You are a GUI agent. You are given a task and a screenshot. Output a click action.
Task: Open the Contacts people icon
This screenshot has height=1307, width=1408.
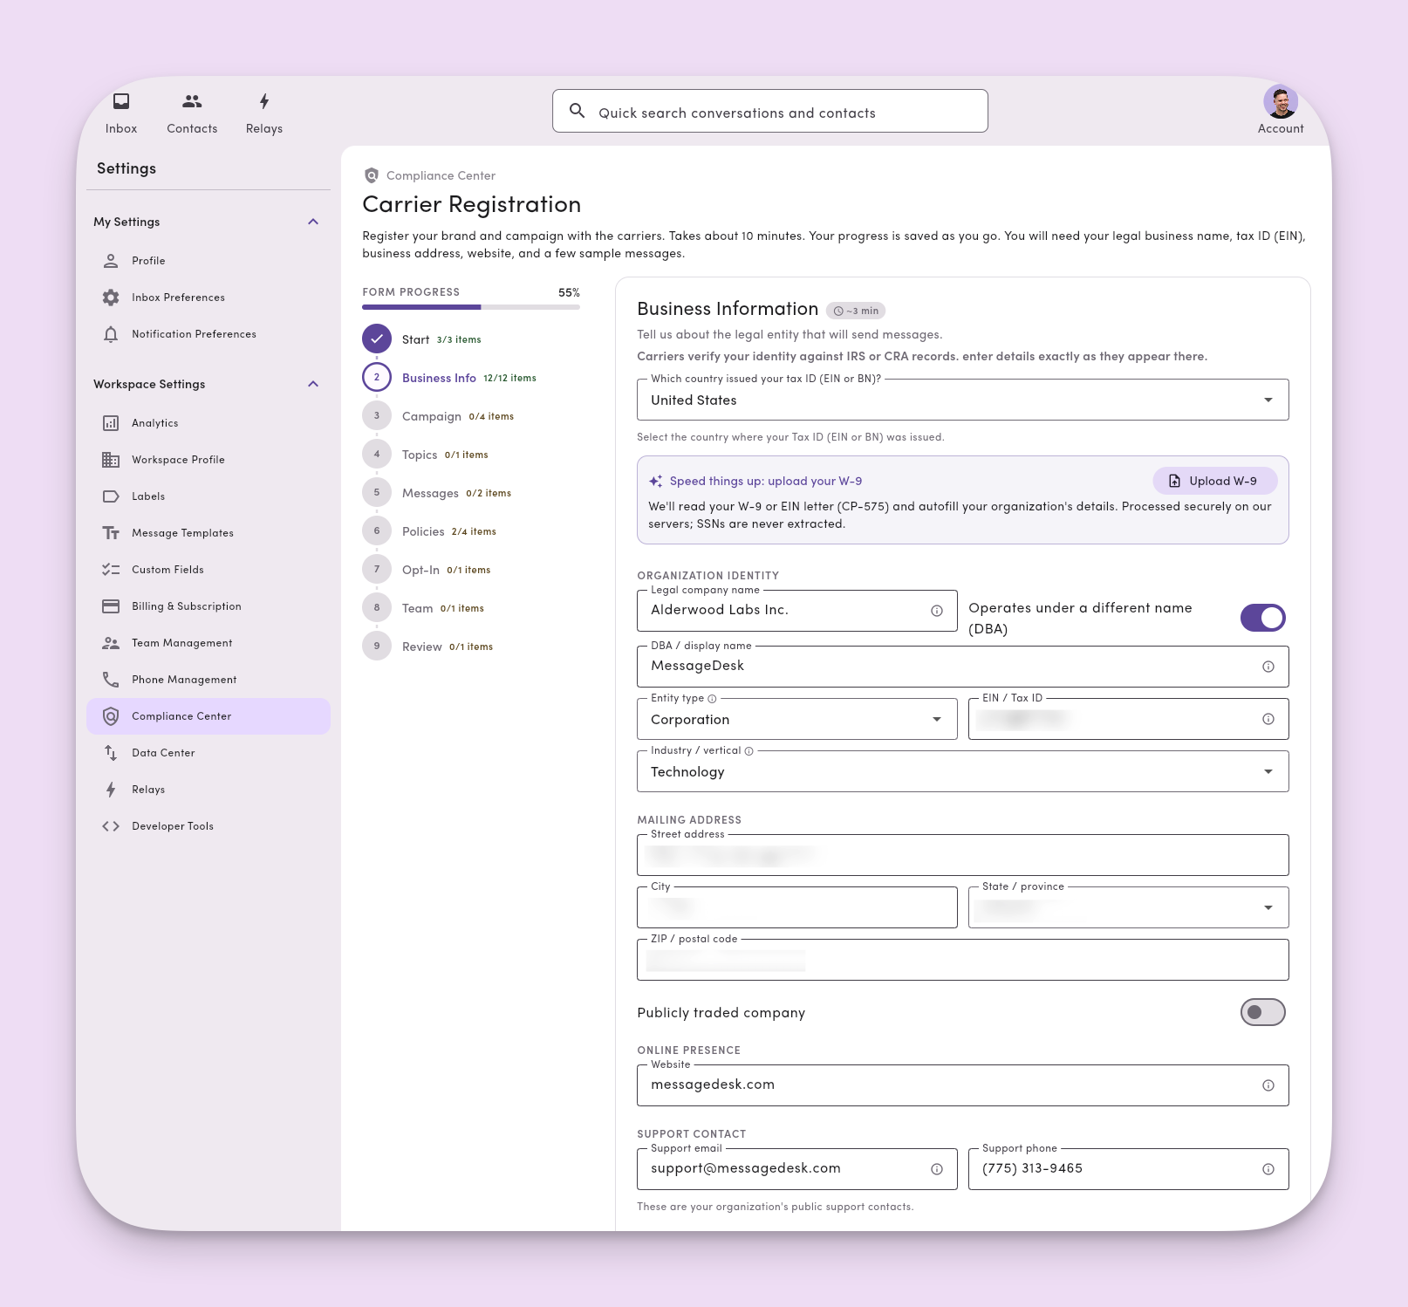[x=192, y=101]
